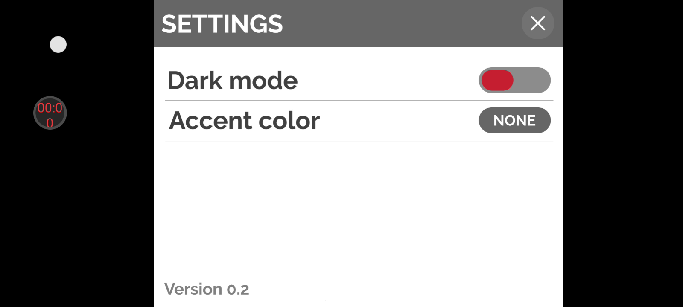Click the divider line below Dark mode

pyautogui.click(x=359, y=101)
